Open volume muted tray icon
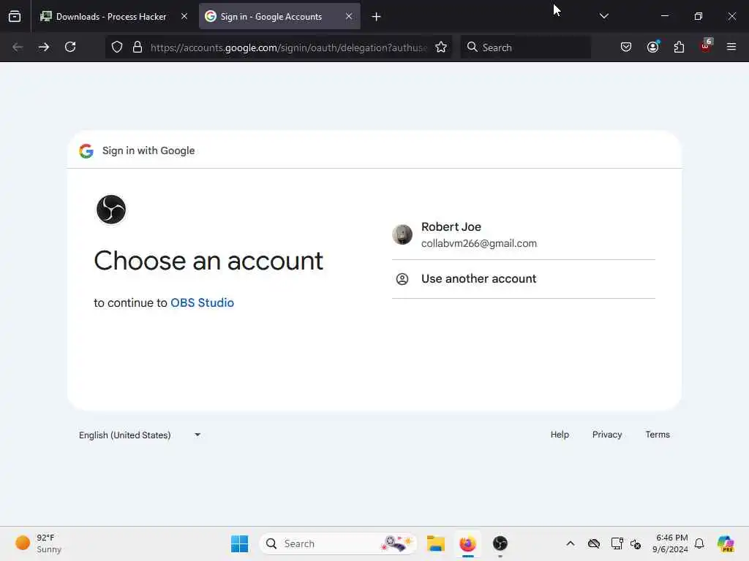The height and width of the screenshot is (561, 749). [636, 543]
